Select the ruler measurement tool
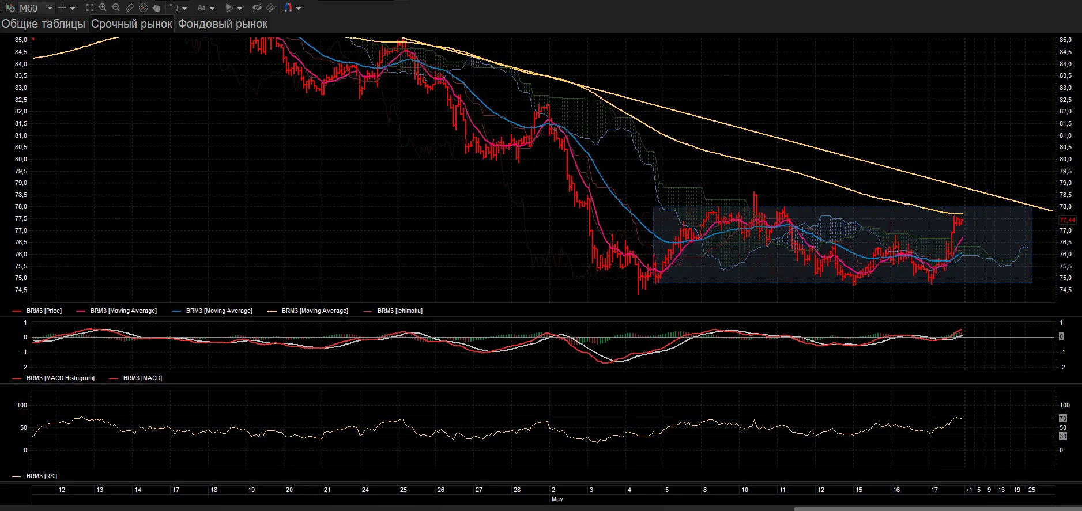This screenshot has width=1082, height=511. point(130,8)
